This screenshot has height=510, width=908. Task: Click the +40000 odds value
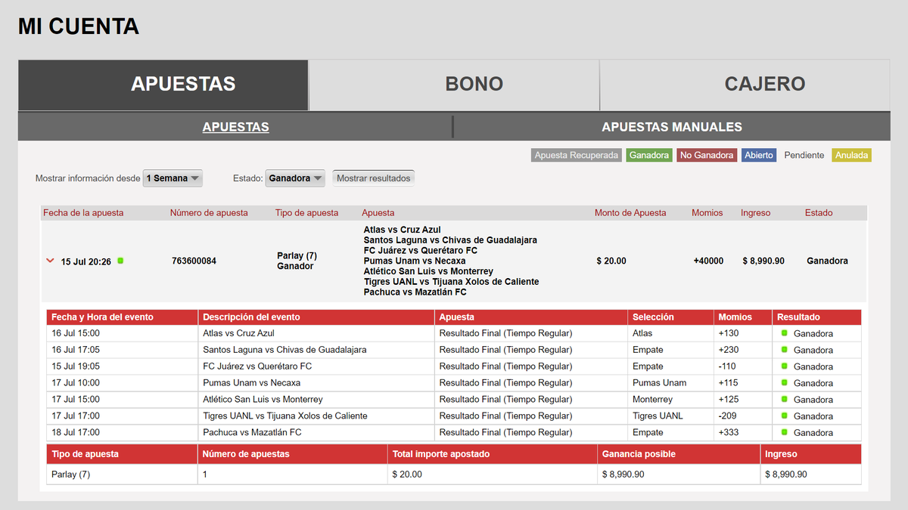click(708, 261)
